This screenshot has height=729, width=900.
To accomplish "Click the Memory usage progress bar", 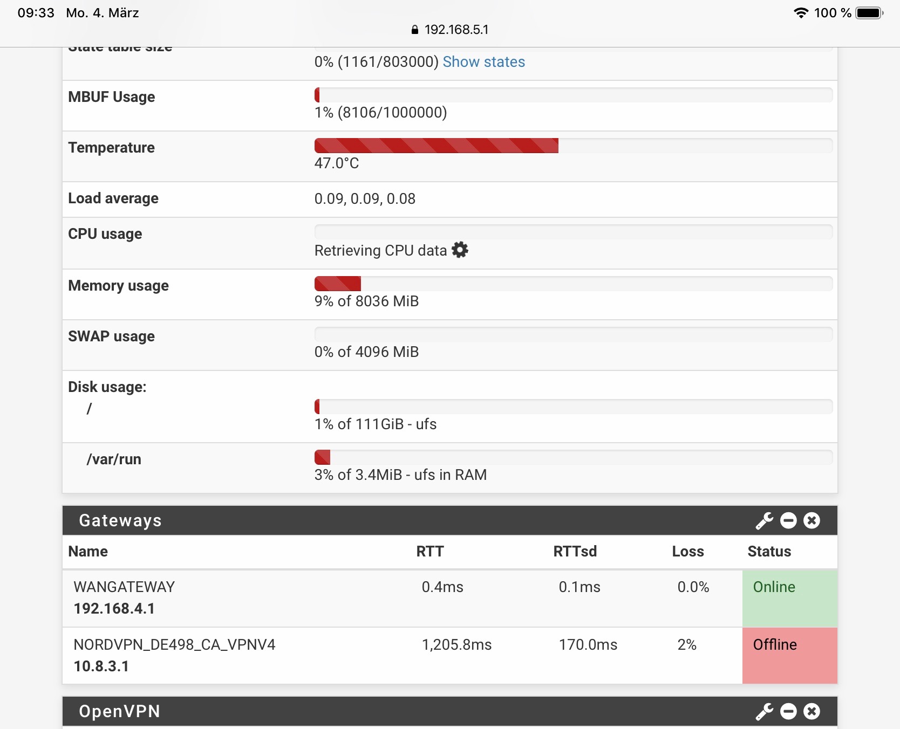I will coord(573,284).
